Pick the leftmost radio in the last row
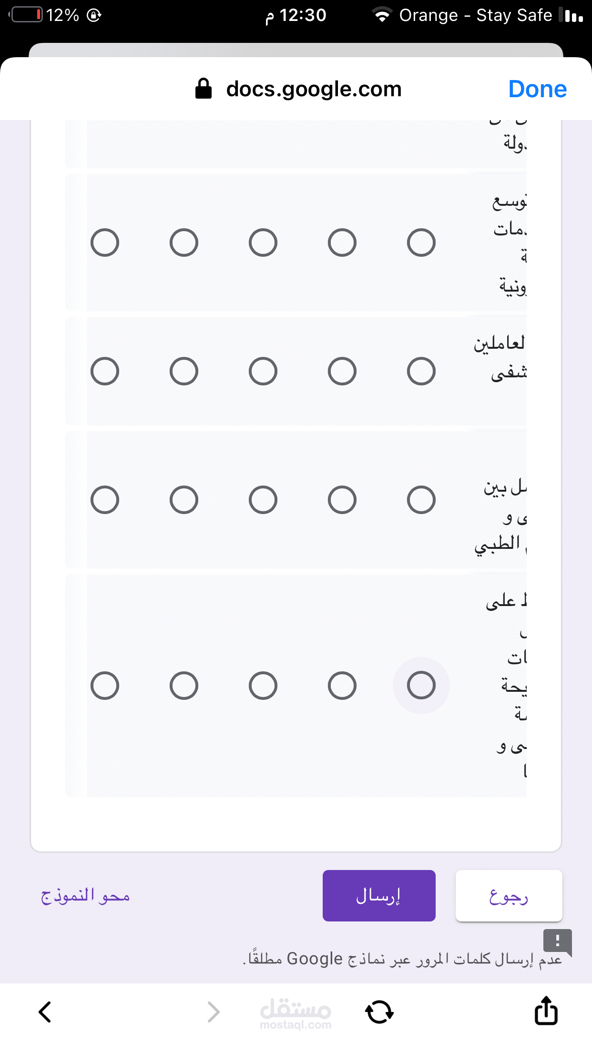The width and height of the screenshot is (592, 1052). pyautogui.click(x=105, y=686)
